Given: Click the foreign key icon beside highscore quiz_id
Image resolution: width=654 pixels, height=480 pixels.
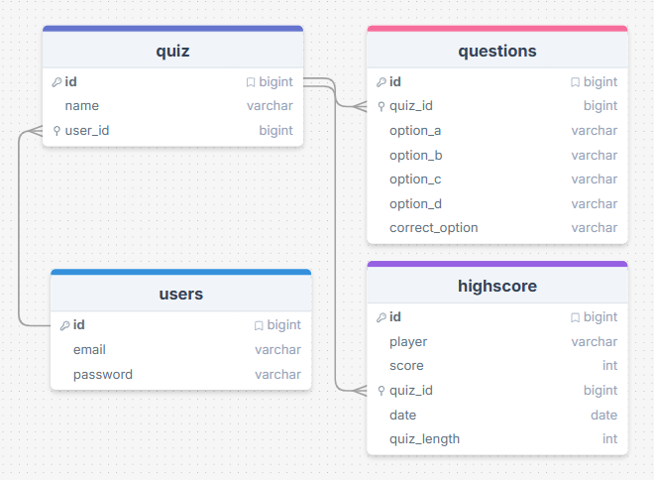Looking at the screenshot, I should 381,391.
